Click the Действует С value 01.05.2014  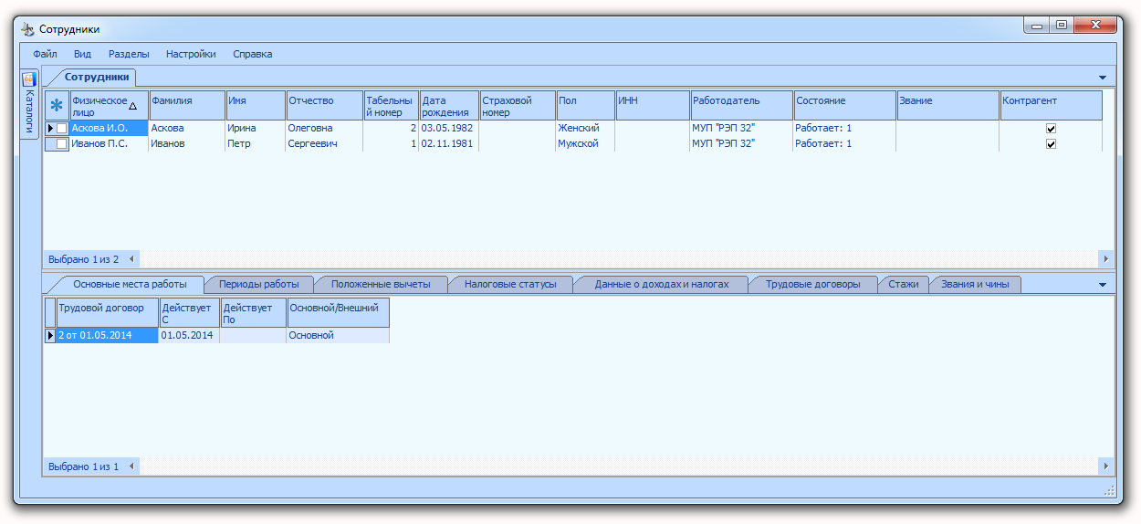[x=190, y=336]
